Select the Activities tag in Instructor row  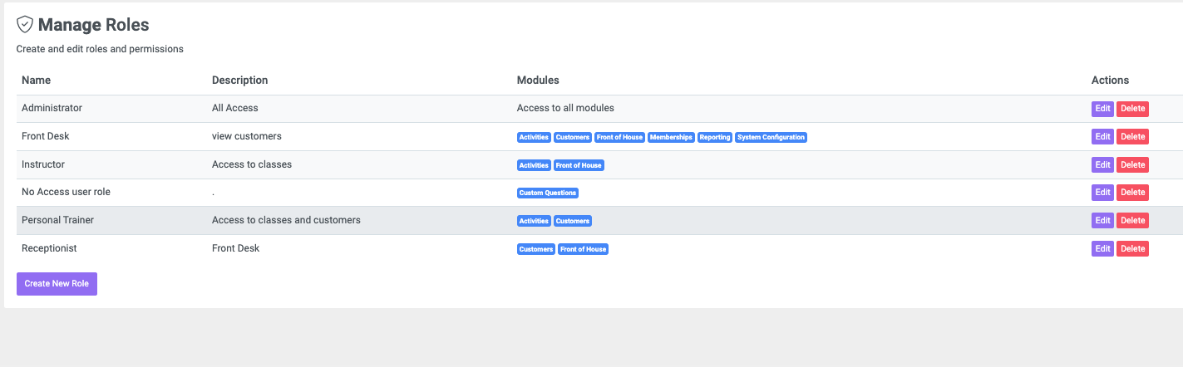534,165
